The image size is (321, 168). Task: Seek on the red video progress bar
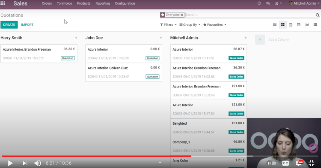point(97,156)
